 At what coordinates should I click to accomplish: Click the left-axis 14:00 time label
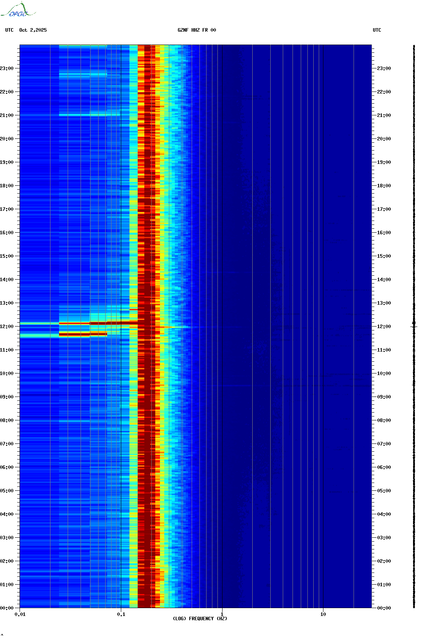point(7,280)
